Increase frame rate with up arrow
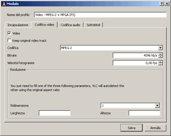Screen dimensions: 171x136 (x=160, y=62)
